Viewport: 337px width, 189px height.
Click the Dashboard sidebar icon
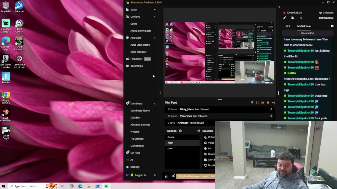pyautogui.click(x=128, y=103)
